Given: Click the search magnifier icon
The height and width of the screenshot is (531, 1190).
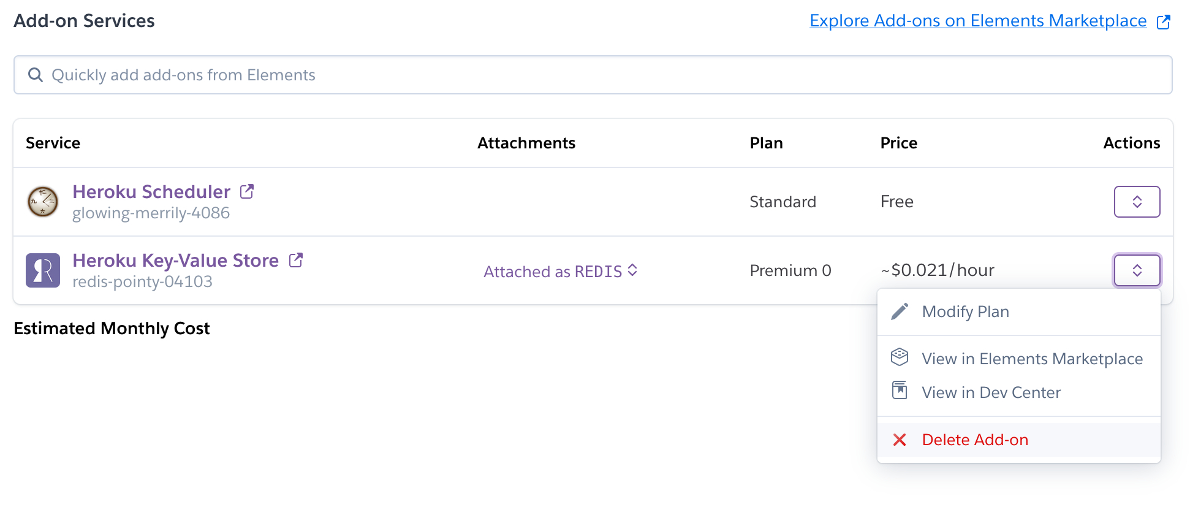Looking at the screenshot, I should [36, 75].
